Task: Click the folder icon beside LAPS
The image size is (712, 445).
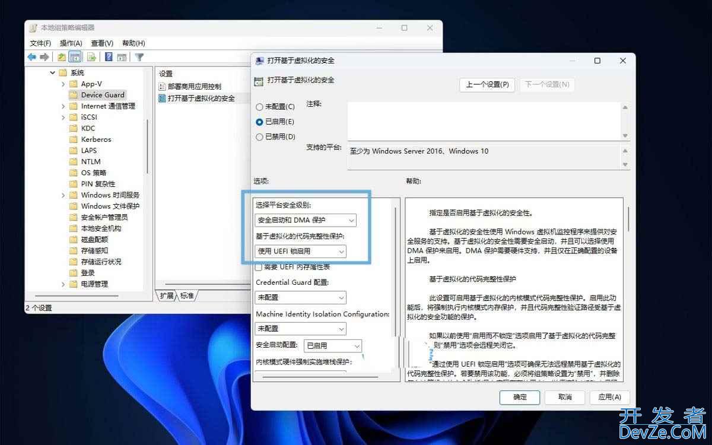Action: [74, 151]
